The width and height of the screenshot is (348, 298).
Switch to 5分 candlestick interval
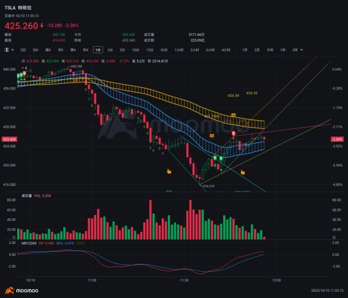pyautogui.click(x=122, y=50)
